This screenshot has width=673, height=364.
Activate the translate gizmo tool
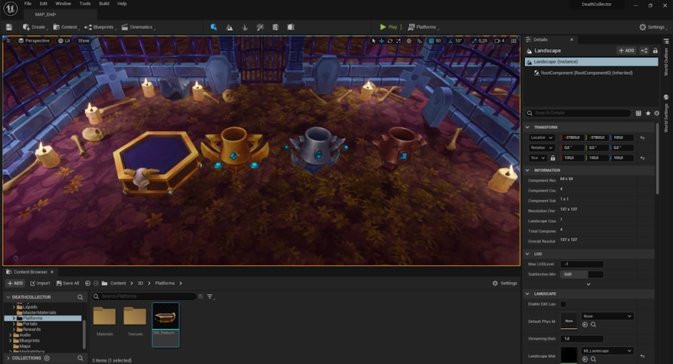[382, 41]
